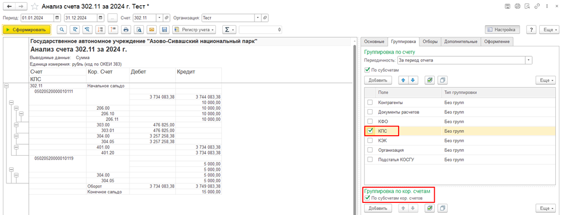This screenshot has width=561, height=215.
Task: Switch to the Группировка tab
Action: [404, 41]
